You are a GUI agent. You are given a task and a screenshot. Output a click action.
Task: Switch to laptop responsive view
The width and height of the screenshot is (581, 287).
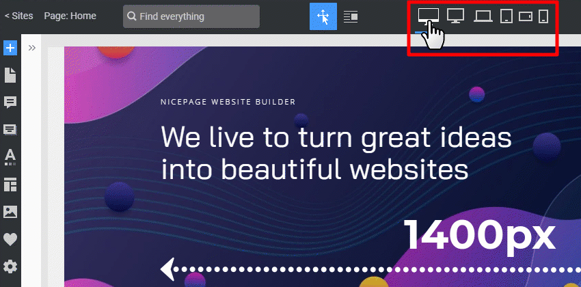tap(483, 16)
